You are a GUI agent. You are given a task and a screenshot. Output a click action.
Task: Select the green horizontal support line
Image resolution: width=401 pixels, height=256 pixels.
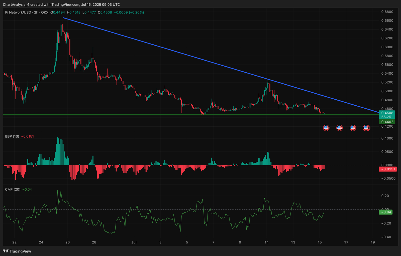pyautogui.click(x=190, y=115)
